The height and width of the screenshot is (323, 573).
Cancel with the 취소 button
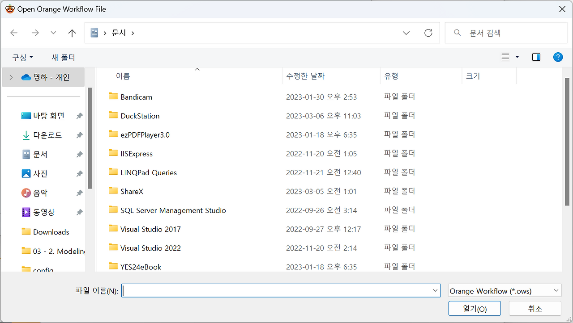click(535, 308)
